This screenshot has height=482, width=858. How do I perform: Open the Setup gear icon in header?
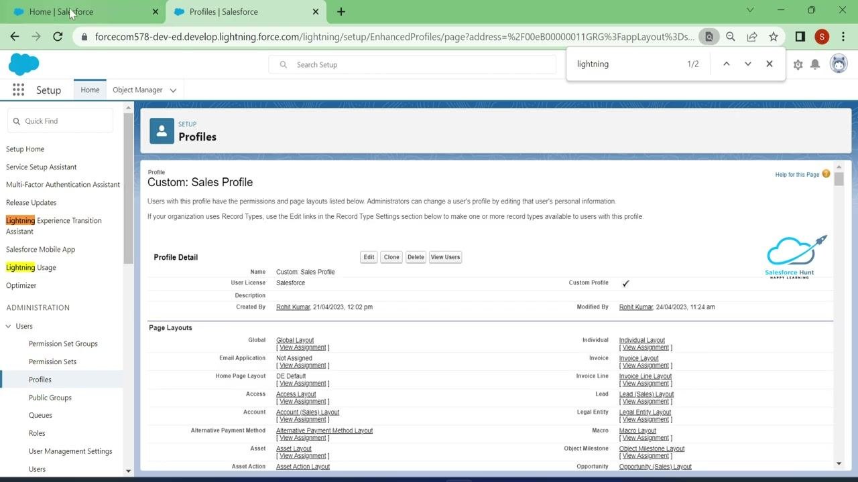pyautogui.click(x=798, y=64)
